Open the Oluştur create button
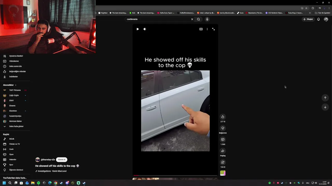Viewport: 332px width, 186px height. 308,19
